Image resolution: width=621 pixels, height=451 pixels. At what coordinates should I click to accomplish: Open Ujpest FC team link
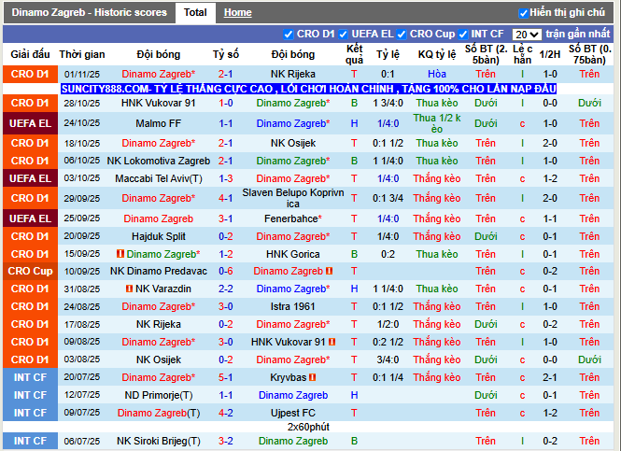click(293, 413)
